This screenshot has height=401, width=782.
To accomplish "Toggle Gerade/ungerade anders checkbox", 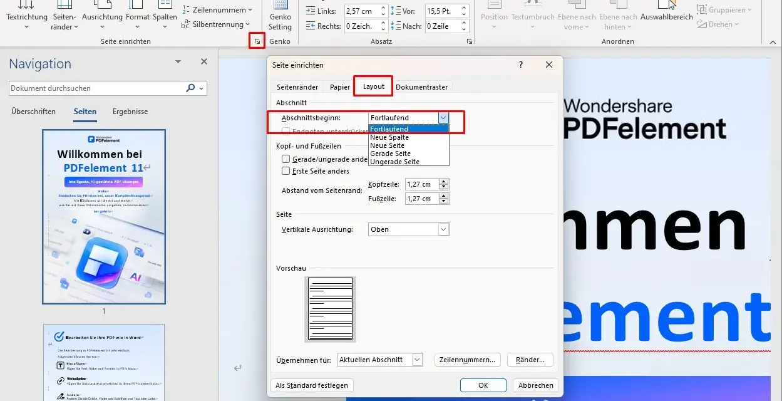I will click(286, 159).
